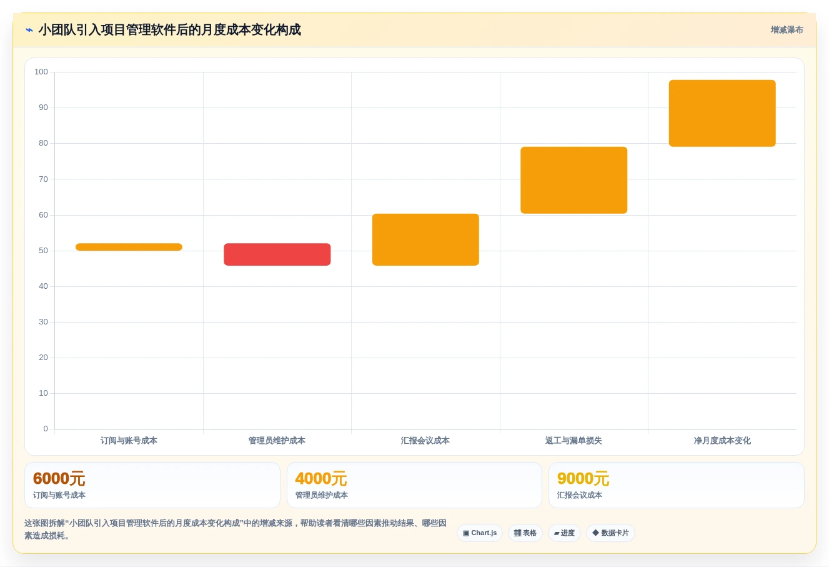Click the 增减瀑布 label in the header
The height and width of the screenshot is (567, 829).
(x=787, y=30)
